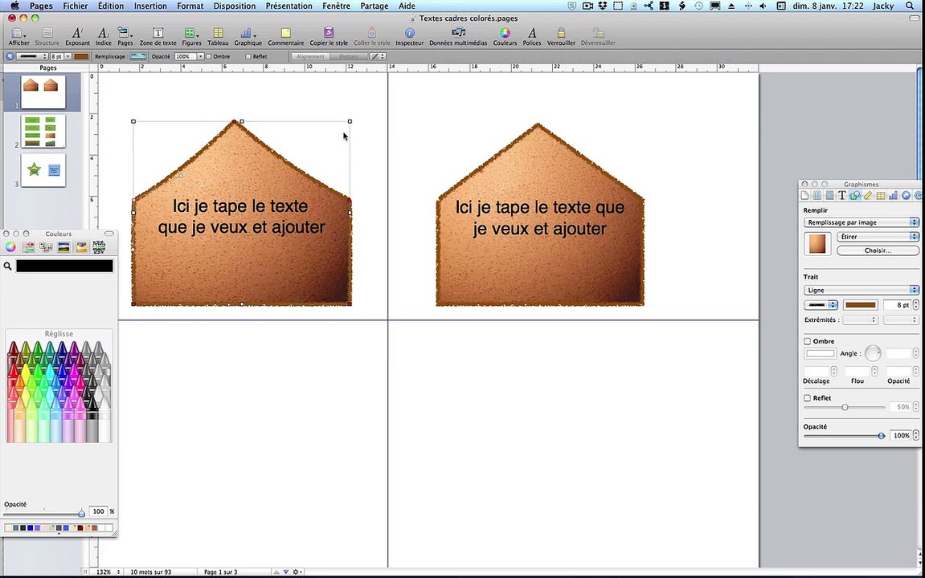This screenshot has width=925, height=578.
Task: Open the status bar gear action menu
Action: tap(297, 572)
